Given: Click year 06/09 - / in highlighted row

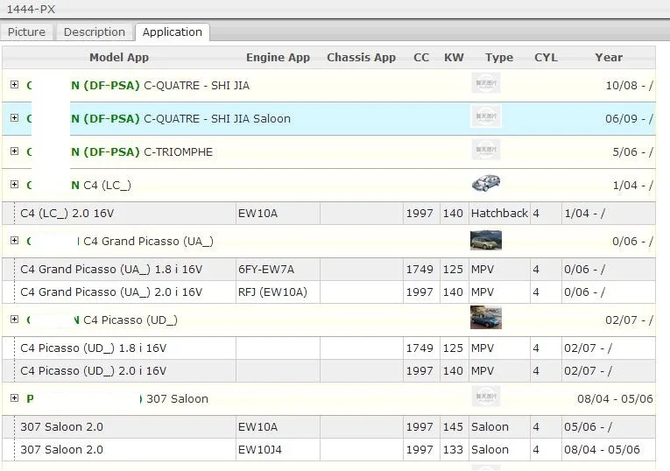Looking at the screenshot, I should pyautogui.click(x=629, y=119).
